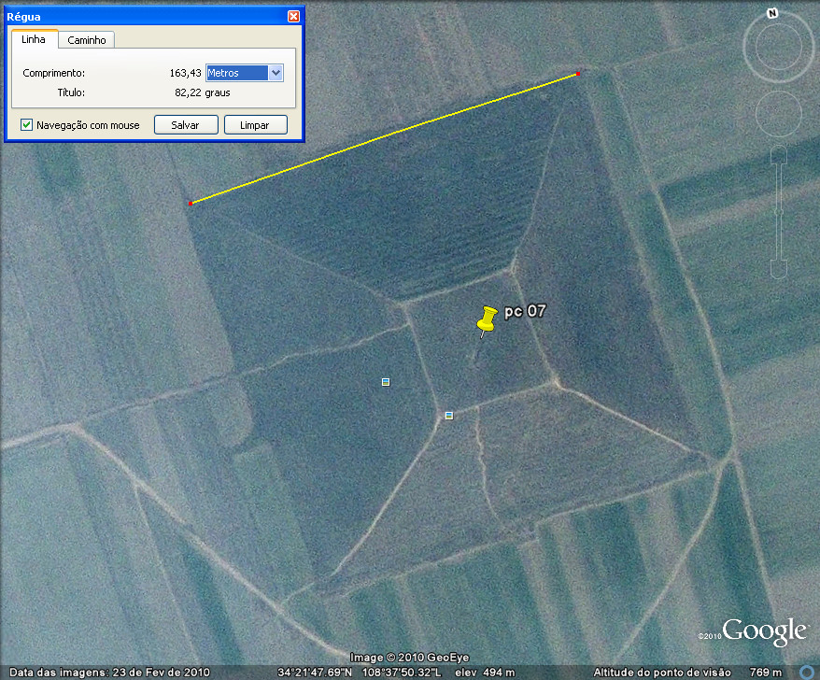
Task: Switch to the Linha tab
Action: pyautogui.click(x=34, y=39)
